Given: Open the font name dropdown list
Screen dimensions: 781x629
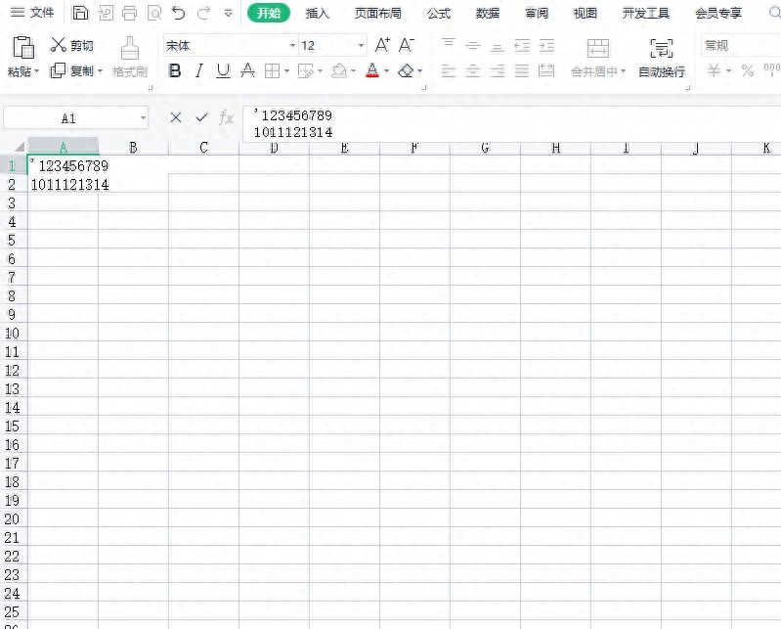Looking at the screenshot, I should pos(292,46).
